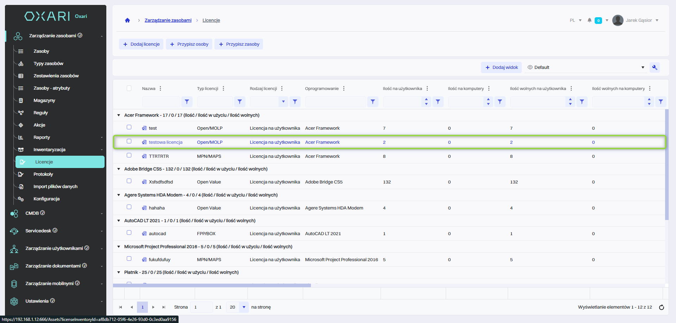The image size is (676, 323).
Task: Toggle the select-all header checkbox
Action: point(129,88)
